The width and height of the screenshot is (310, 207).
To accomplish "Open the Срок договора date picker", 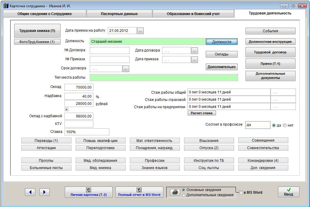I will [x=126, y=69].
